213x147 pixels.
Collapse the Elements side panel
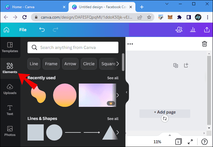point(127,92)
